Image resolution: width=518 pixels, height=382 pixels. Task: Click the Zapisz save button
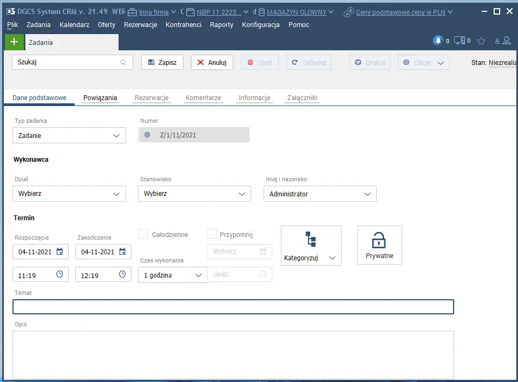162,62
